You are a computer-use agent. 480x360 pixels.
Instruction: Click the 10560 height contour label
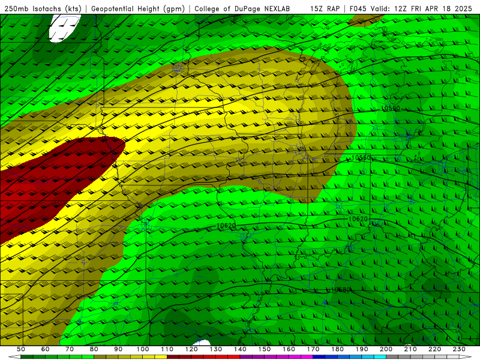(x=361, y=158)
